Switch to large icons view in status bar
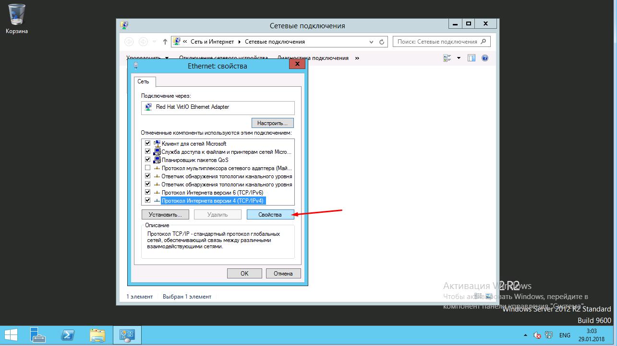This screenshot has width=617, height=346. (489, 296)
